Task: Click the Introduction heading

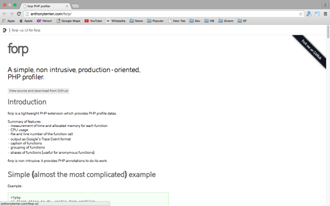Action: click(27, 102)
